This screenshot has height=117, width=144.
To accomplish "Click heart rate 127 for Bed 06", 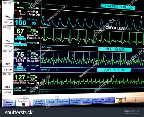I will click(20, 77).
